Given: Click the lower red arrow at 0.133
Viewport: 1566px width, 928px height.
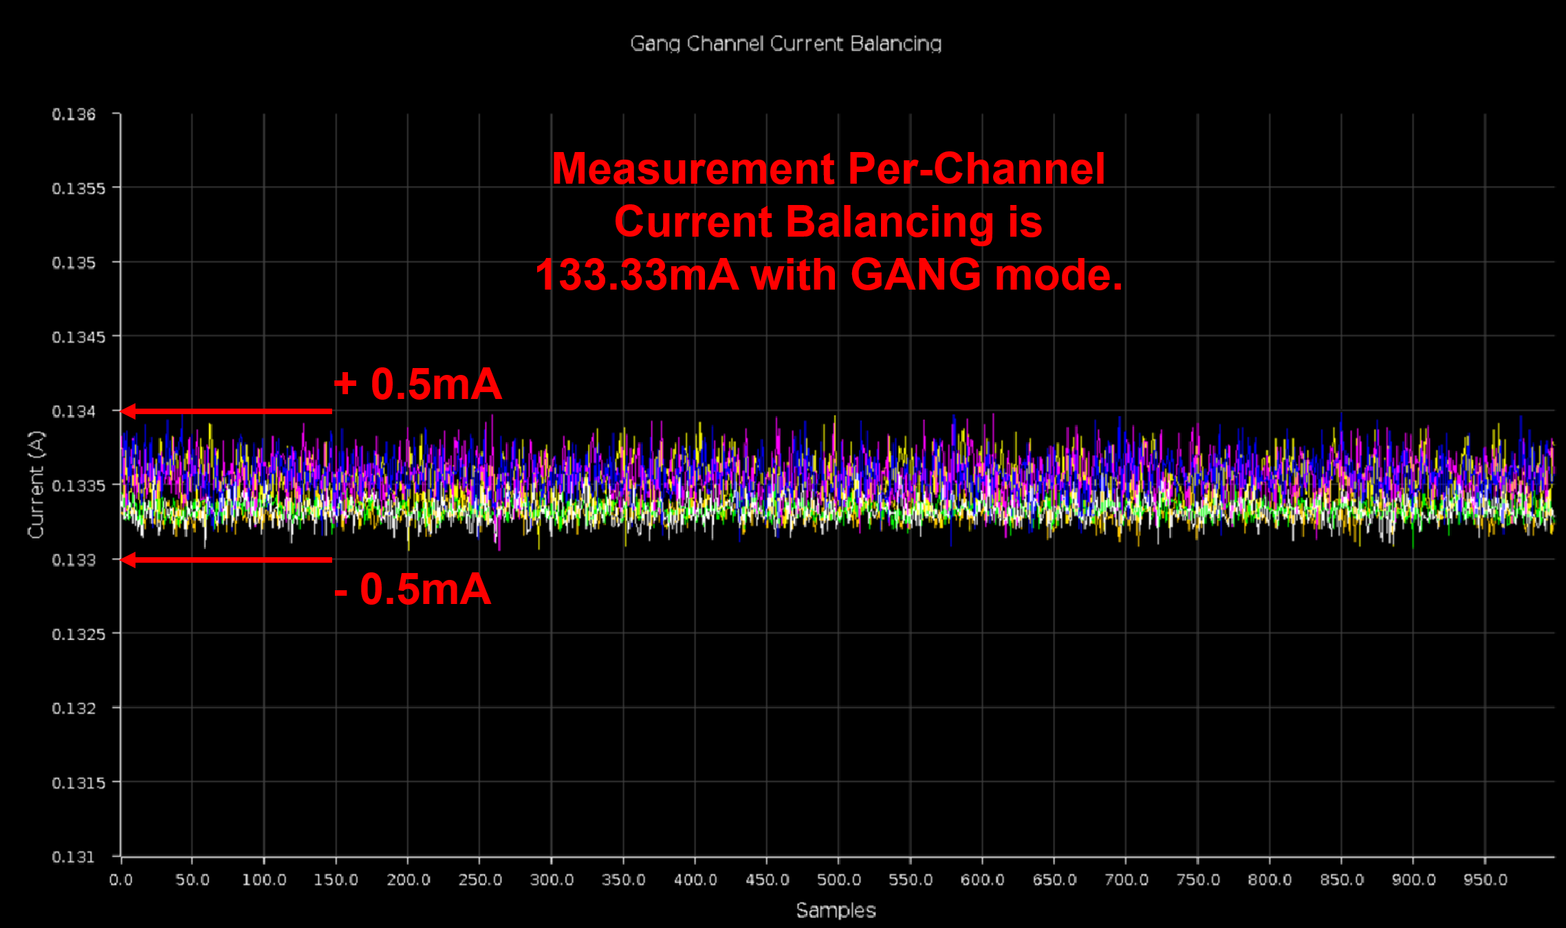Looking at the screenshot, I should pos(227,560).
